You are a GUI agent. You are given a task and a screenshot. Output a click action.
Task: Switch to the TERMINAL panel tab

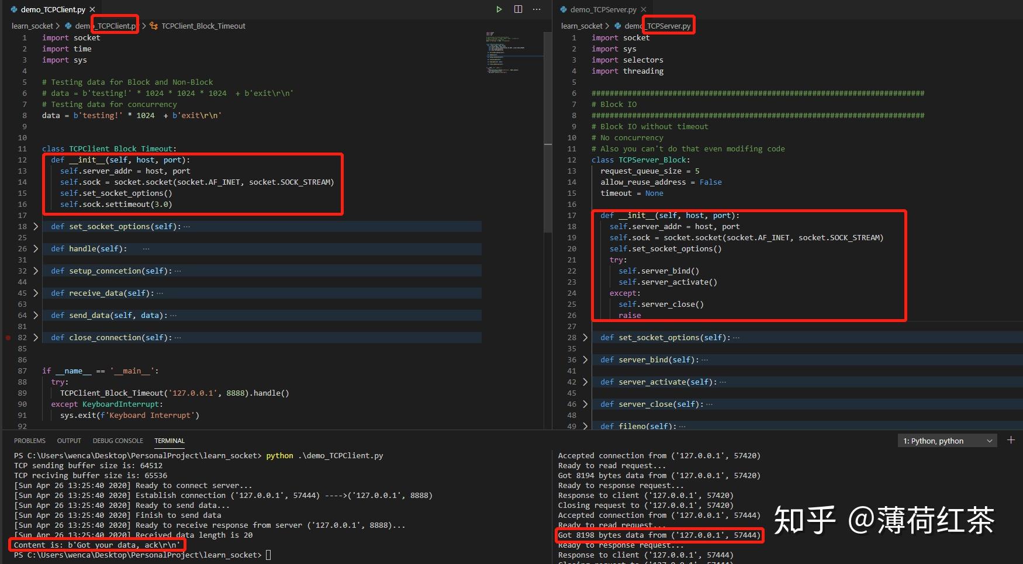pyautogui.click(x=170, y=441)
